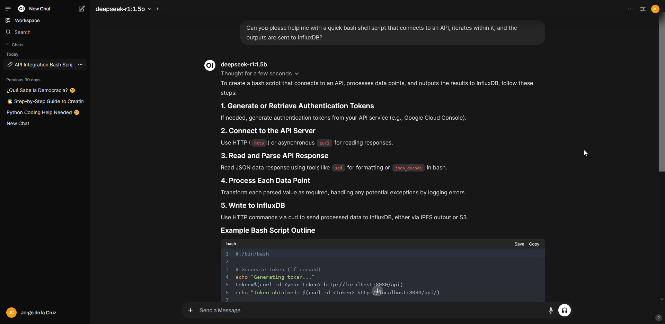Image resolution: width=665 pixels, height=324 pixels.
Task: Click the deepseek-r1:1.5b name above the response
Action: coord(244,64)
